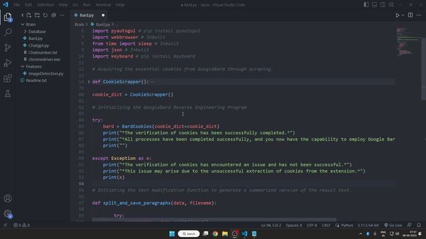
Task: Click Spaces: 4 indentation setting
Action: coord(294,225)
